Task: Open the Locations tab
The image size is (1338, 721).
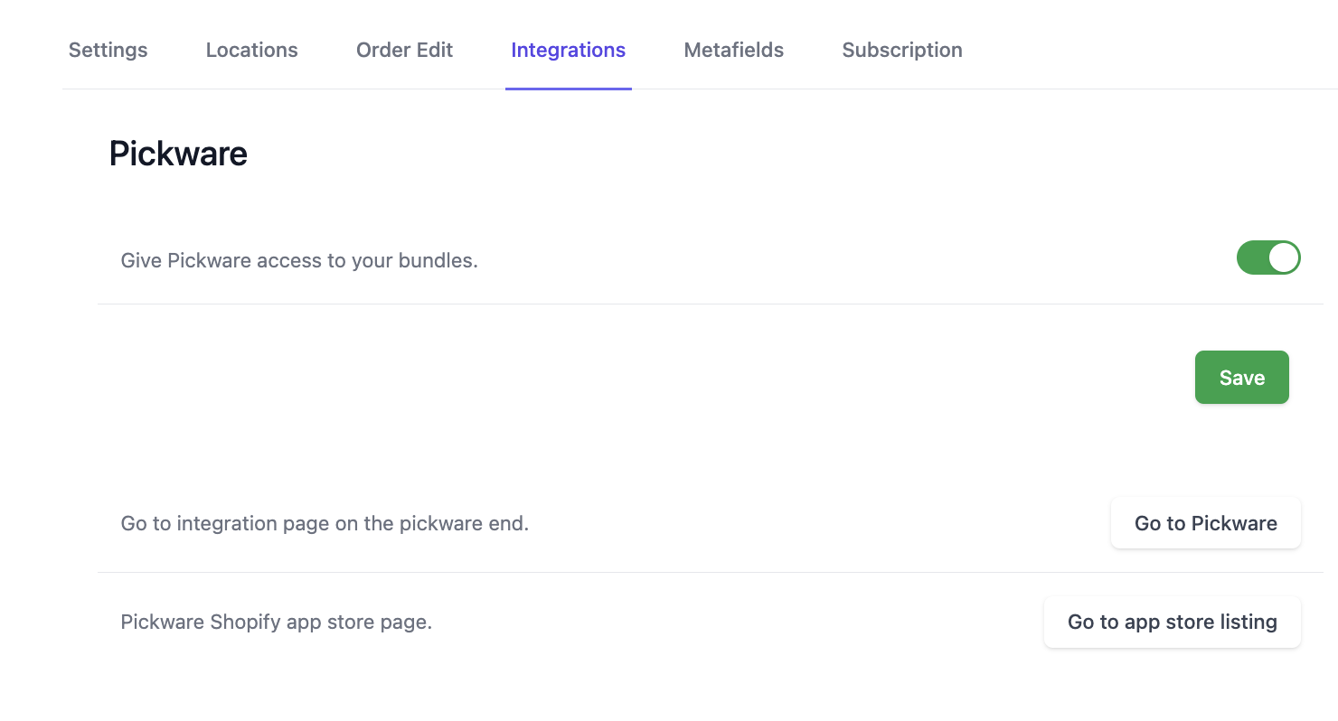Action: point(251,50)
